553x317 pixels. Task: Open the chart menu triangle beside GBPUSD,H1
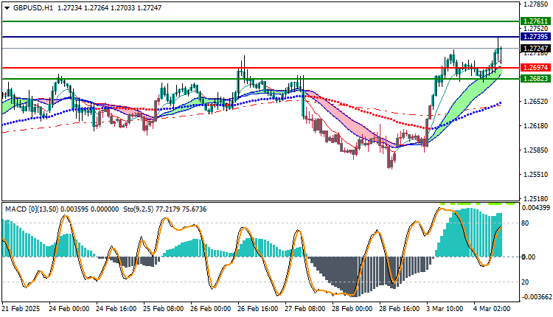point(7,8)
